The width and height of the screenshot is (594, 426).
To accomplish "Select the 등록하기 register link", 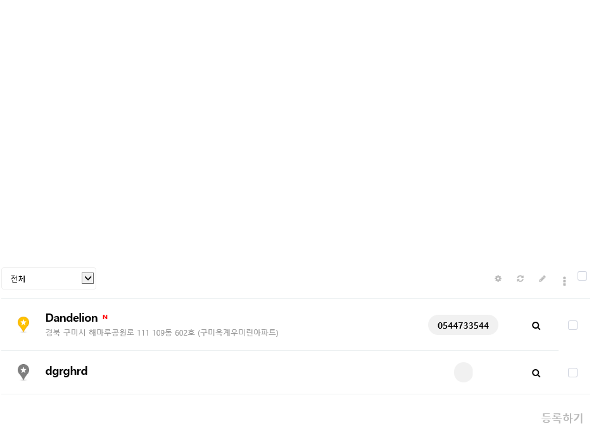I will (x=562, y=418).
